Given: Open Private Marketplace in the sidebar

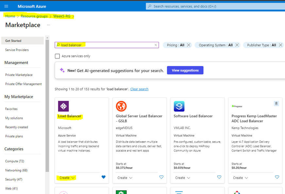Looking at the screenshot, I should [x=19, y=75].
